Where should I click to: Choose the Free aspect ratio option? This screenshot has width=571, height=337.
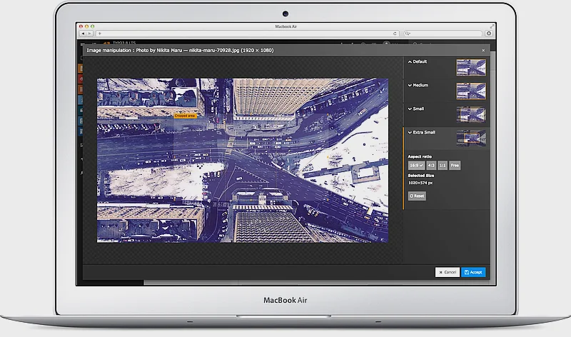click(455, 165)
